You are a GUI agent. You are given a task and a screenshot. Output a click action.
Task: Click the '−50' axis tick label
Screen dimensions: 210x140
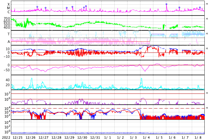click(x=7, y=70)
